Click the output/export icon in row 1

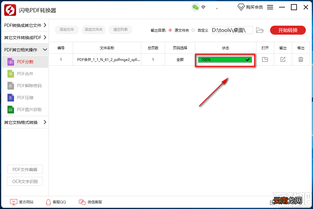tap(283, 59)
